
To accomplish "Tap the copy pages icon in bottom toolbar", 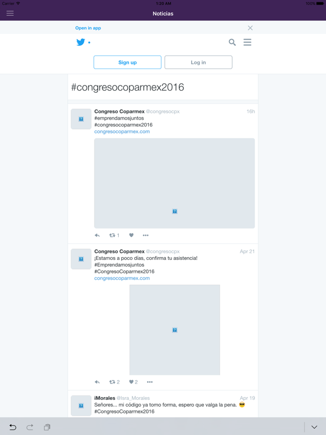I will (47, 427).
